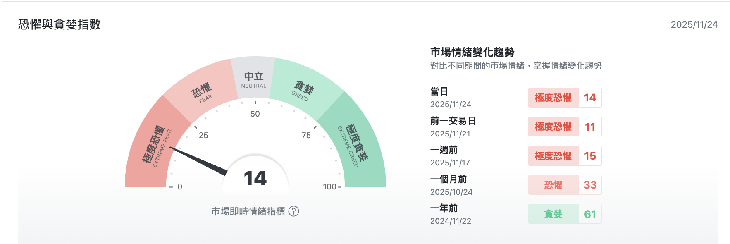Image resolution: width=730 pixels, height=244 pixels.
Task: Click the 恐懼與貪婪指數 title
Action: point(60,24)
